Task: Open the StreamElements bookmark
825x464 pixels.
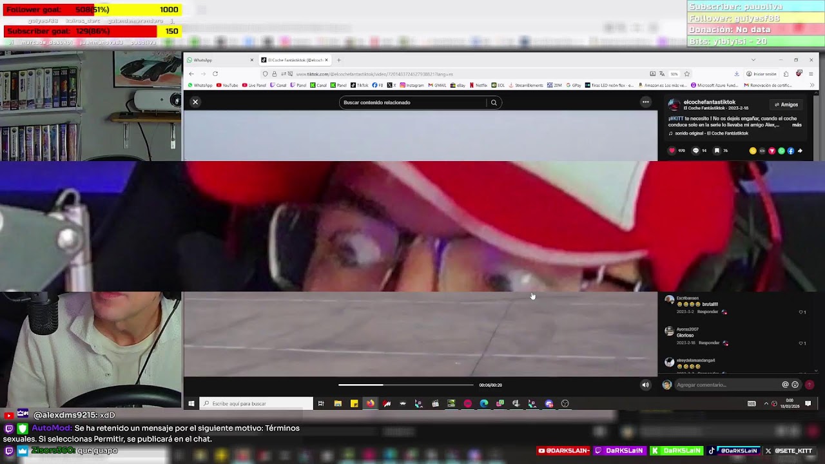Action: tap(527, 85)
